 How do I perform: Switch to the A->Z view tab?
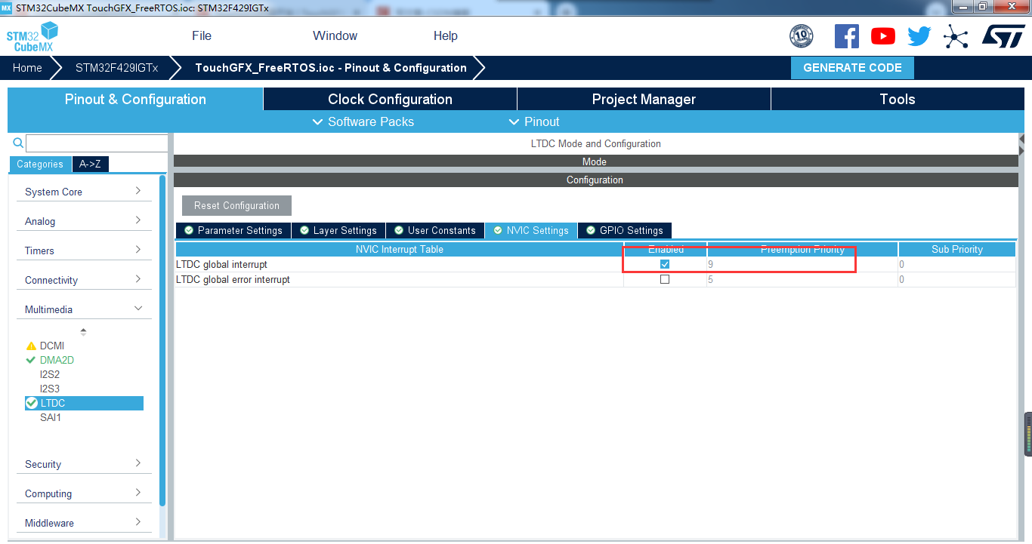click(x=91, y=164)
